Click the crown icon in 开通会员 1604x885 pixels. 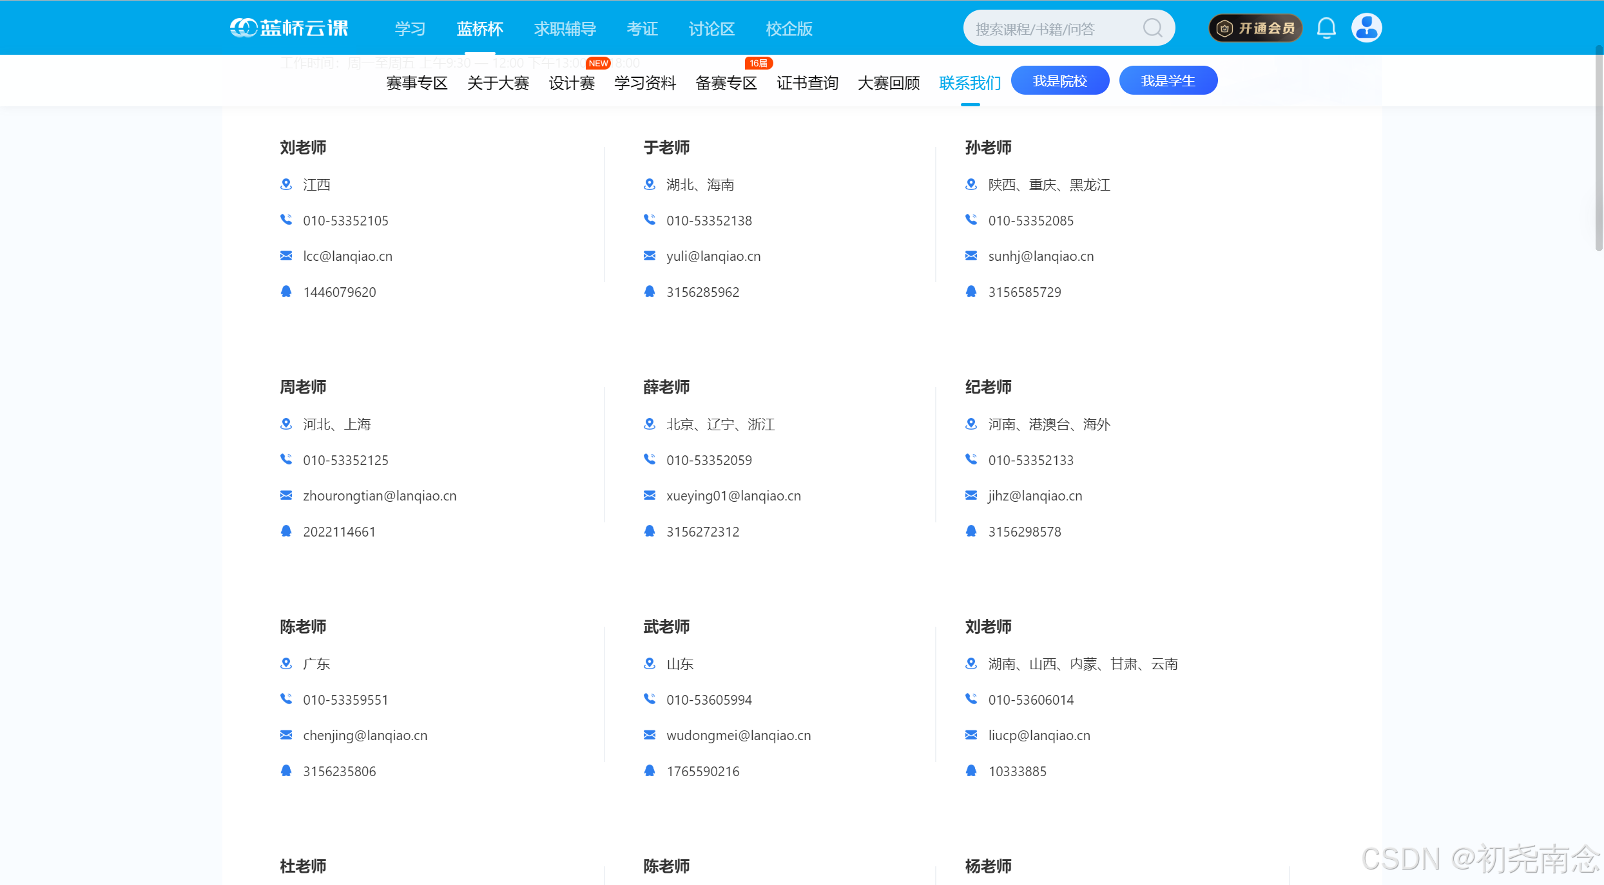(x=1224, y=28)
